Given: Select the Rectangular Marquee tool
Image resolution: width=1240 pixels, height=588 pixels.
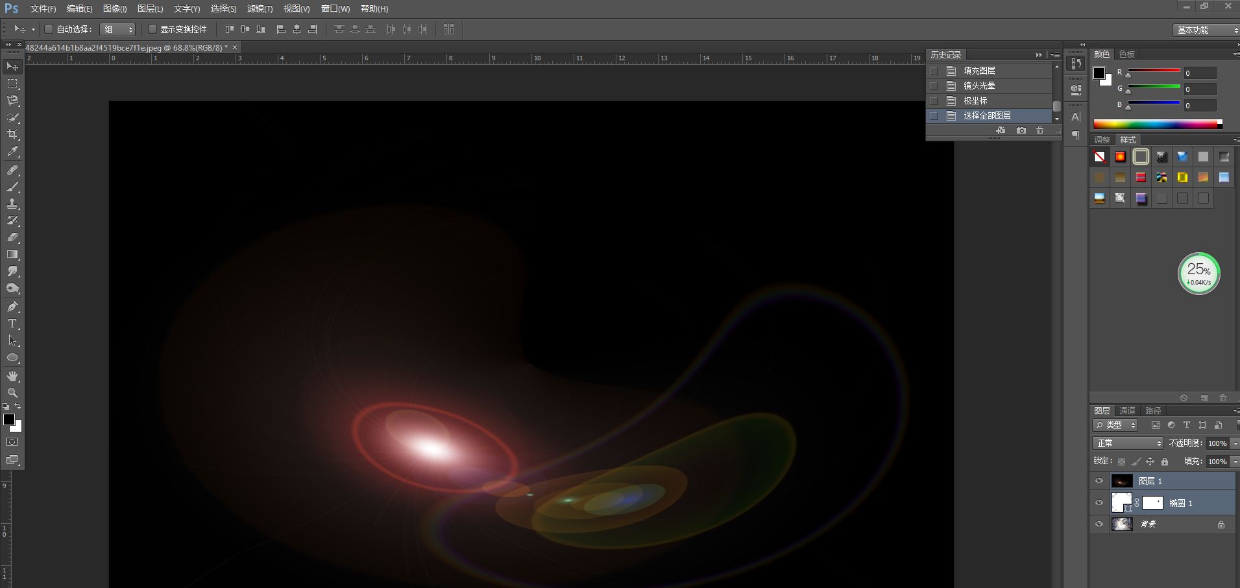Looking at the screenshot, I should click(12, 84).
